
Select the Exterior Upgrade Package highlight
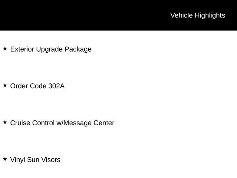click(51, 49)
